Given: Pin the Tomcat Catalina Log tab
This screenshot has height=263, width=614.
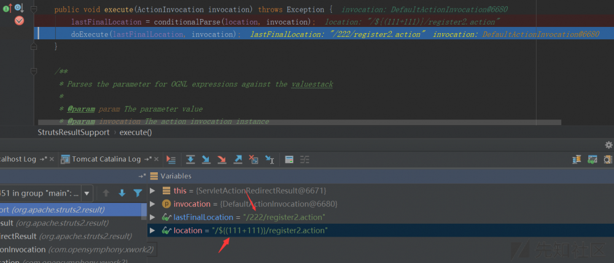Looking at the screenshot, I should pyautogui.click(x=147, y=159).
